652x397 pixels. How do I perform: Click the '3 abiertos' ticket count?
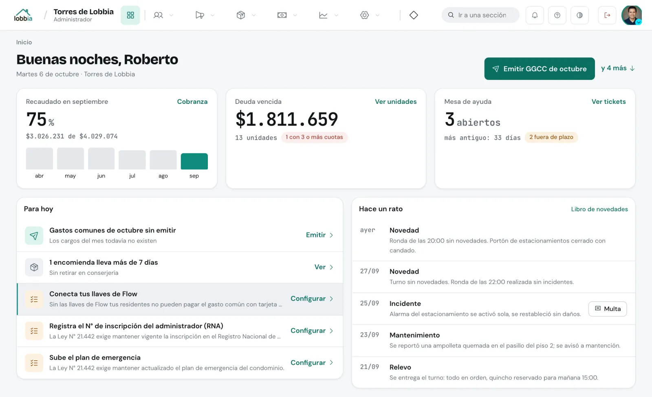(472, 120)
